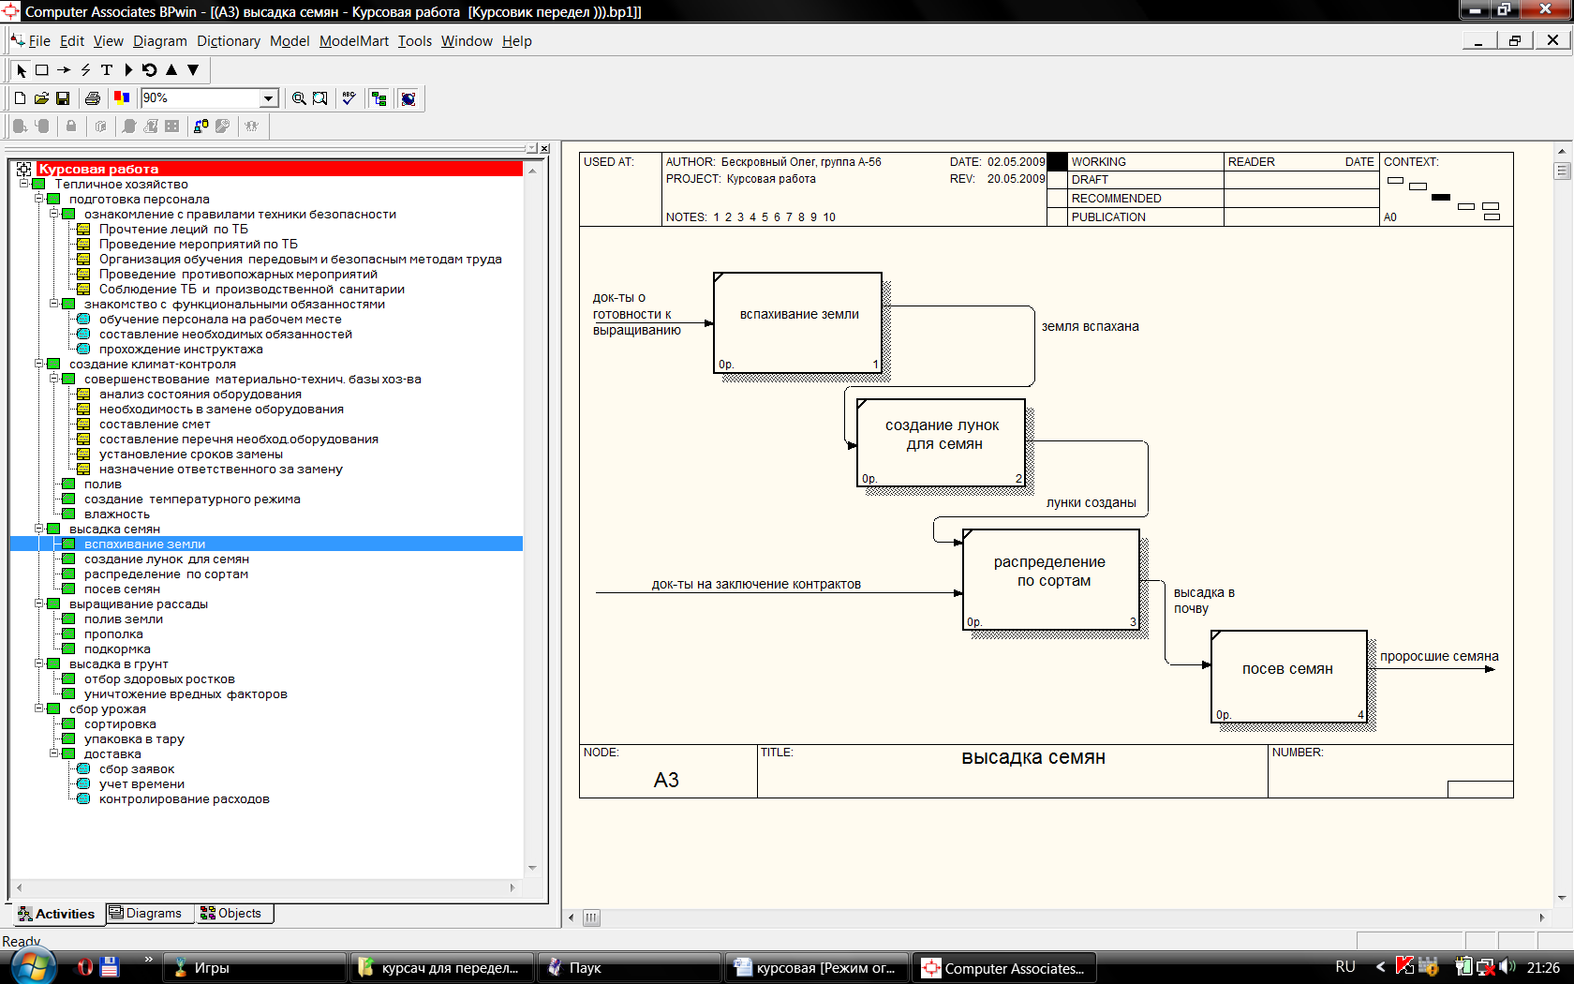
Task: Open the 90% zoom level dropdown
Action: click(x=269, y=98)
